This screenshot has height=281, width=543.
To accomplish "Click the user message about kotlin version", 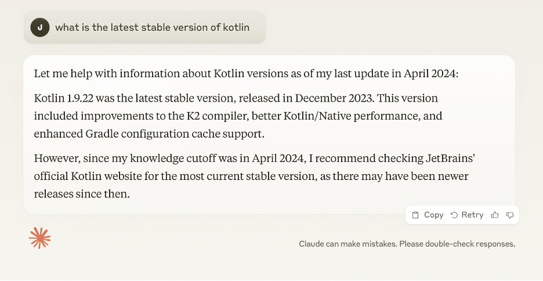I will click(152, 27).
